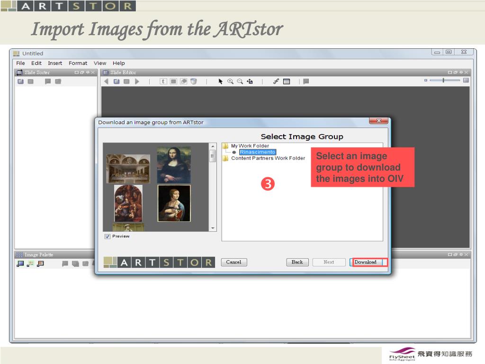Screen dimensions: 485x364
Task: Expand My Work Folder tree node
Action: 225,146
